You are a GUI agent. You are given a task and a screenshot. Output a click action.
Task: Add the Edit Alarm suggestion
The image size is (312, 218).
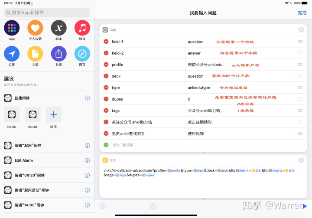(47, 160)
